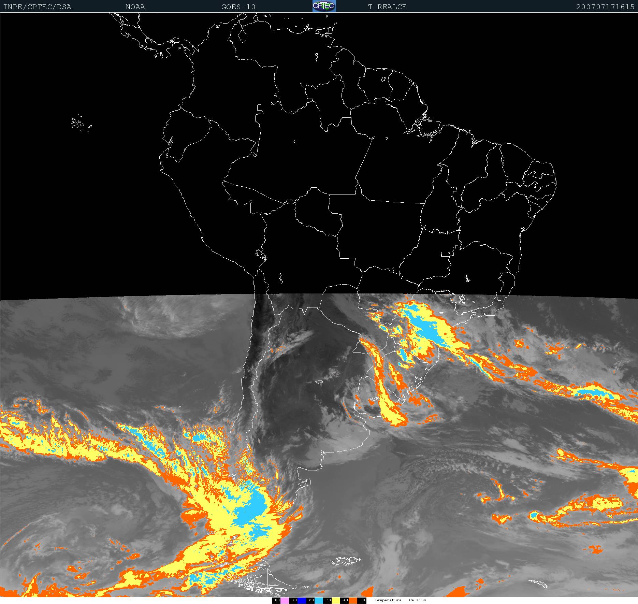Screen dimensions: 638x604
Task: Click the GOES-10 satellite label
Action: tap(238, 7)
